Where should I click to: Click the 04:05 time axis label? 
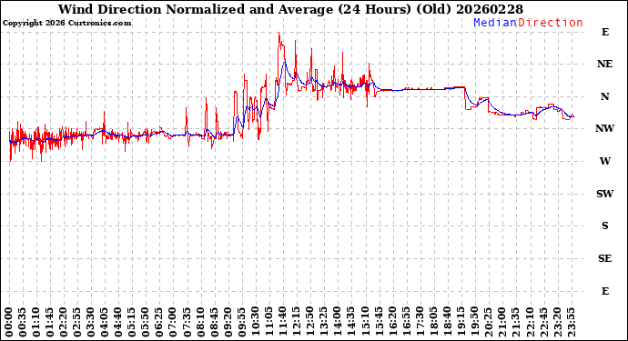click(x=105, y=323)
